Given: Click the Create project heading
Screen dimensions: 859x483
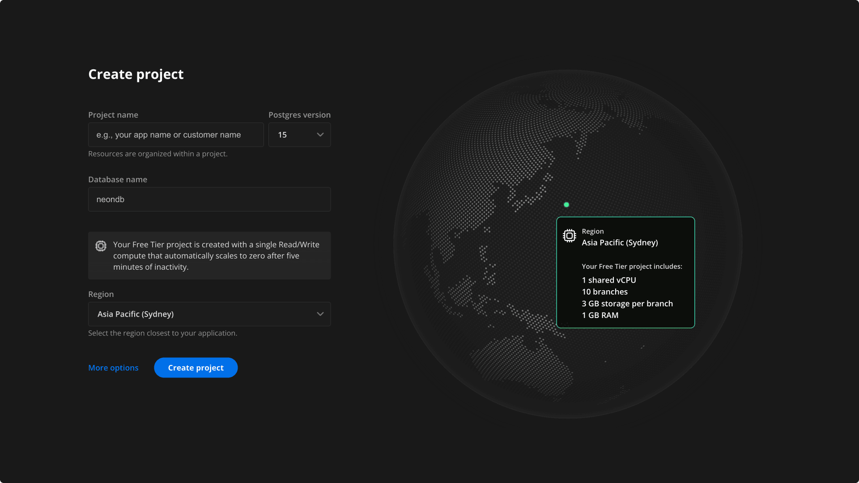Looking at the screenshot, I should click(136, 74).
